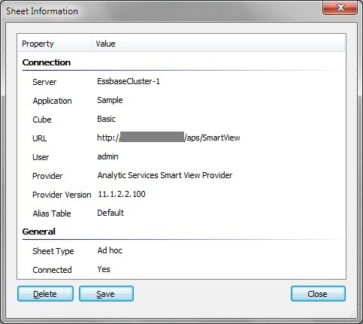
Task: Click the User property label
Action: [41, 157]
